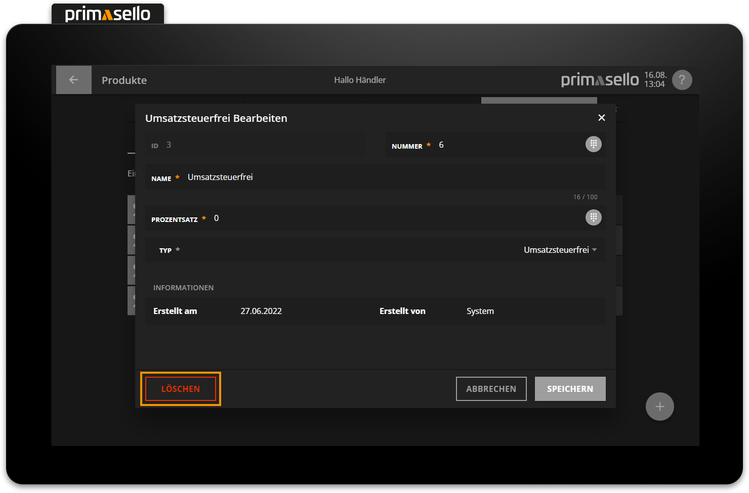This screenshot has width=749, height=493.
Task: Go back using the header arrow
Action: pos(74,80)
